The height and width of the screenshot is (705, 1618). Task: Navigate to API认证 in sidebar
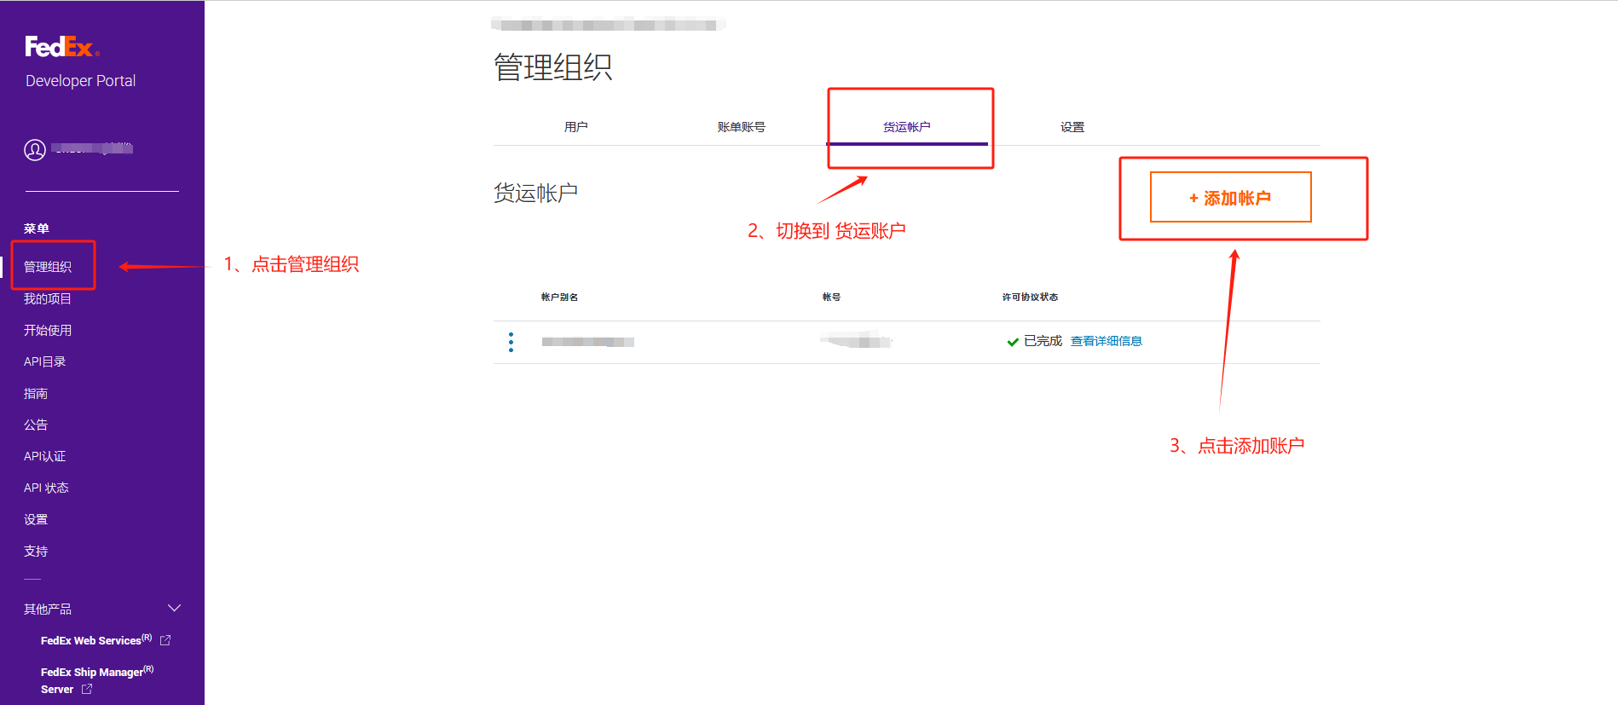click(45, 456)
